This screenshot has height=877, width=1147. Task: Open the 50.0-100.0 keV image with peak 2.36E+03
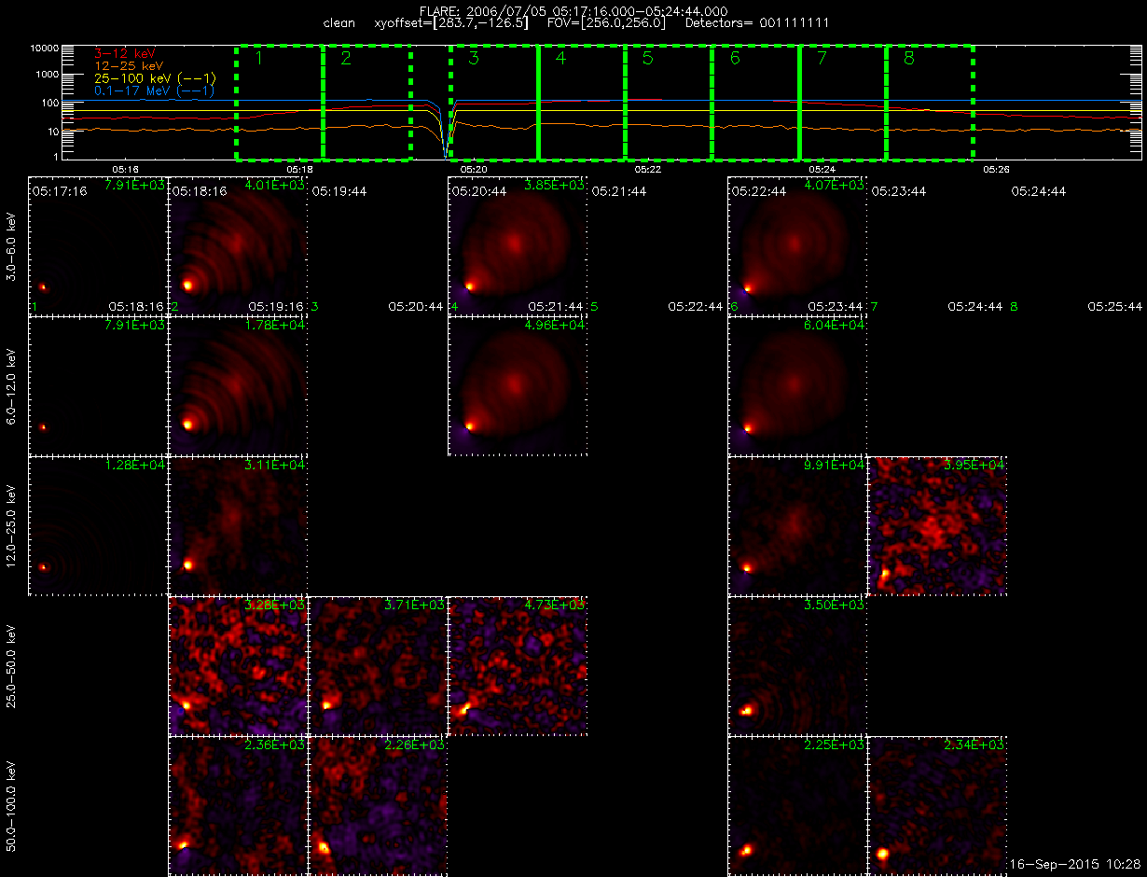pos(238,806)
